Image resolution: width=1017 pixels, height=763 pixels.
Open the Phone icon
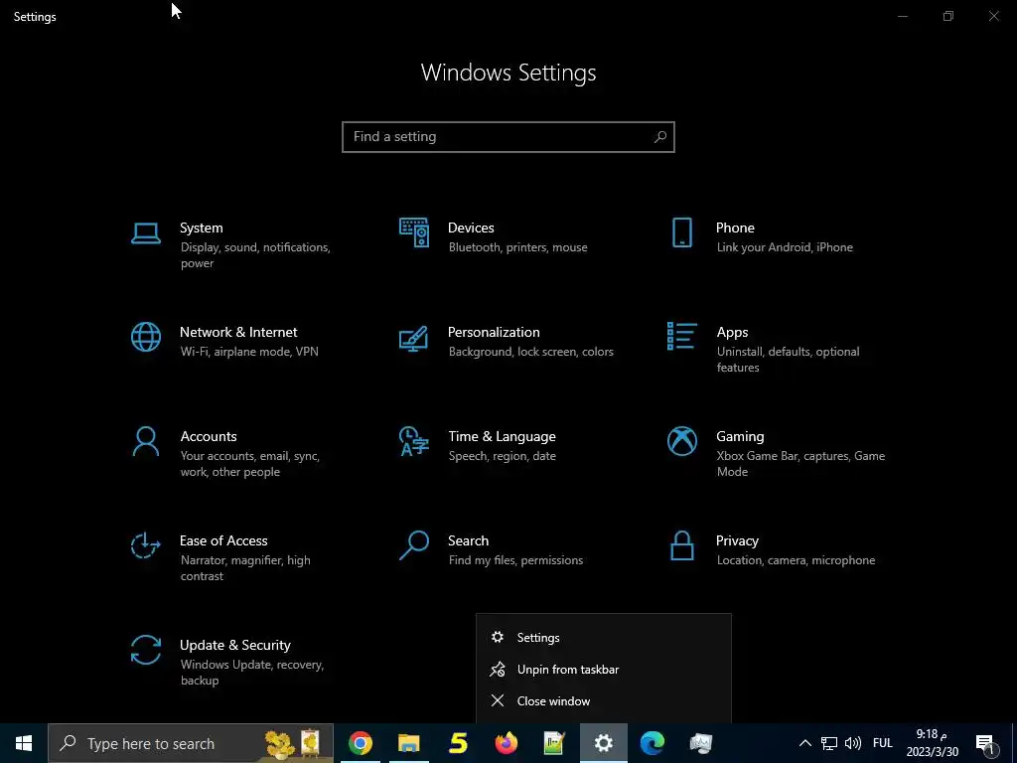681,232
